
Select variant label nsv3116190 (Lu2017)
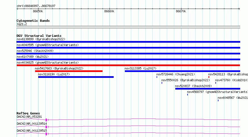coord(54,74)
